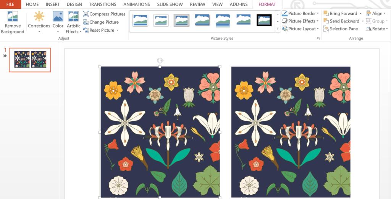Open the DESIGN ribbon tab
This screenshot has width=391, height=199.
coord(74,5)
